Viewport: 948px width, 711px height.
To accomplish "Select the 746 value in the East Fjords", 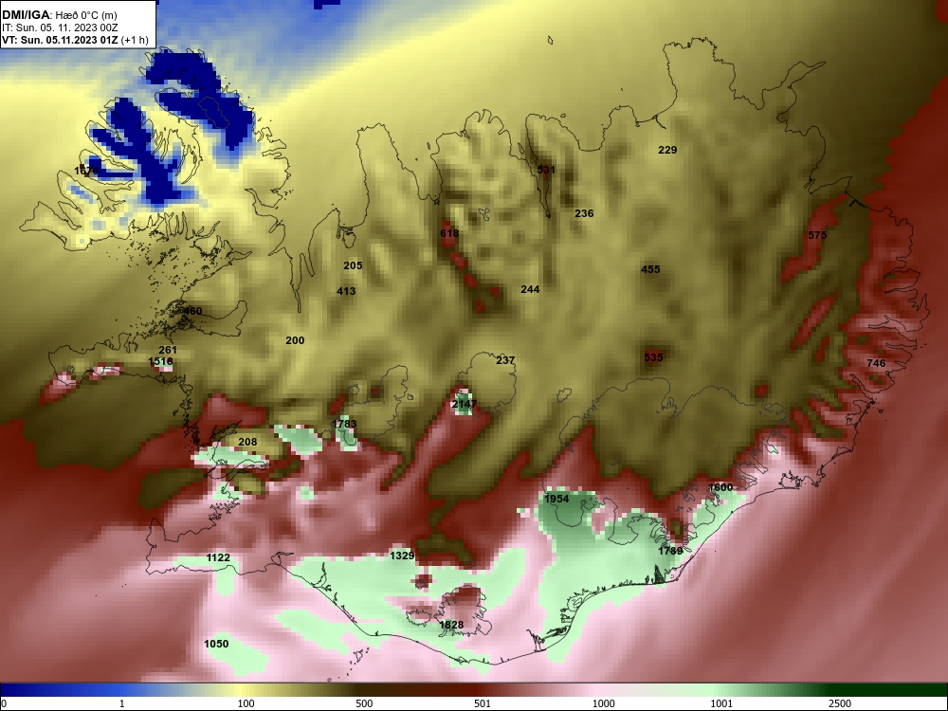I will (x=876, y=363).
